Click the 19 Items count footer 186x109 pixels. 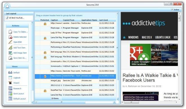pos(55,98)
